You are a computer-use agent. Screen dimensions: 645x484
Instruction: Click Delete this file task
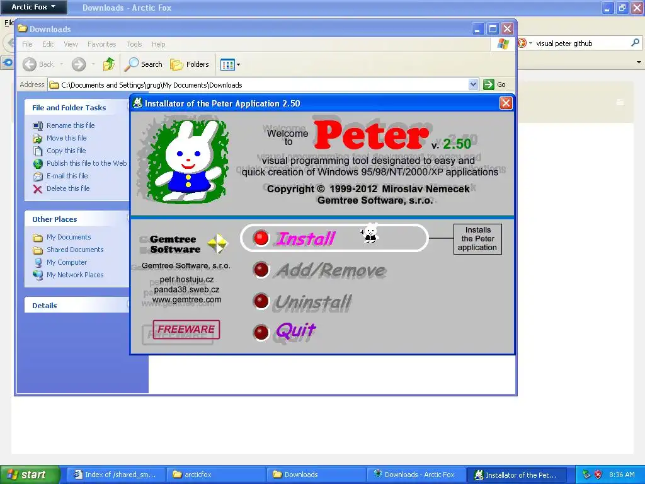pyautogui.click(x=68, y=188)
